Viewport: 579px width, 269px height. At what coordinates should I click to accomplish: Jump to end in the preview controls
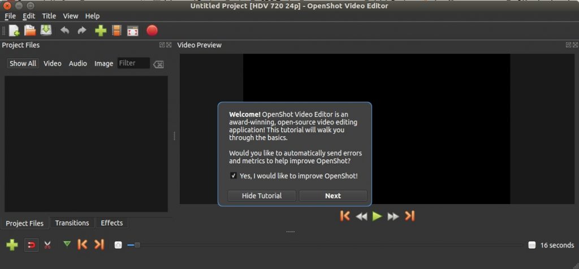409,216
